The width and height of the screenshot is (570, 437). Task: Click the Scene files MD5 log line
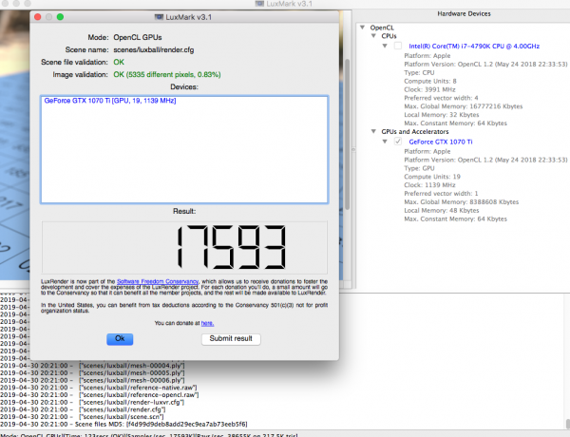click(123, 425)
